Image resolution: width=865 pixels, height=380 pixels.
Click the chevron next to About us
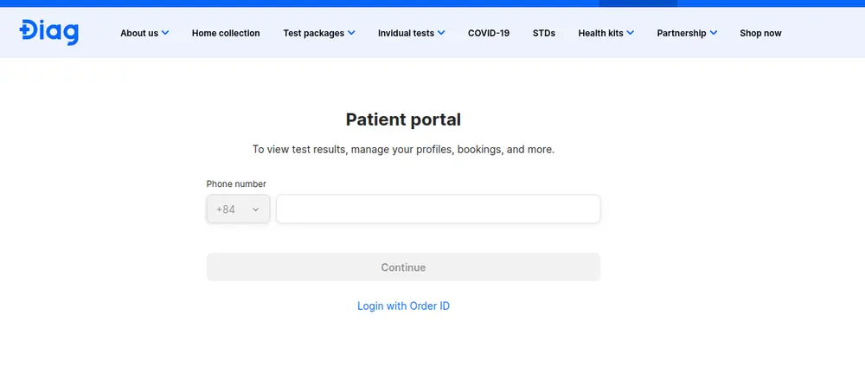pos(165,33)
